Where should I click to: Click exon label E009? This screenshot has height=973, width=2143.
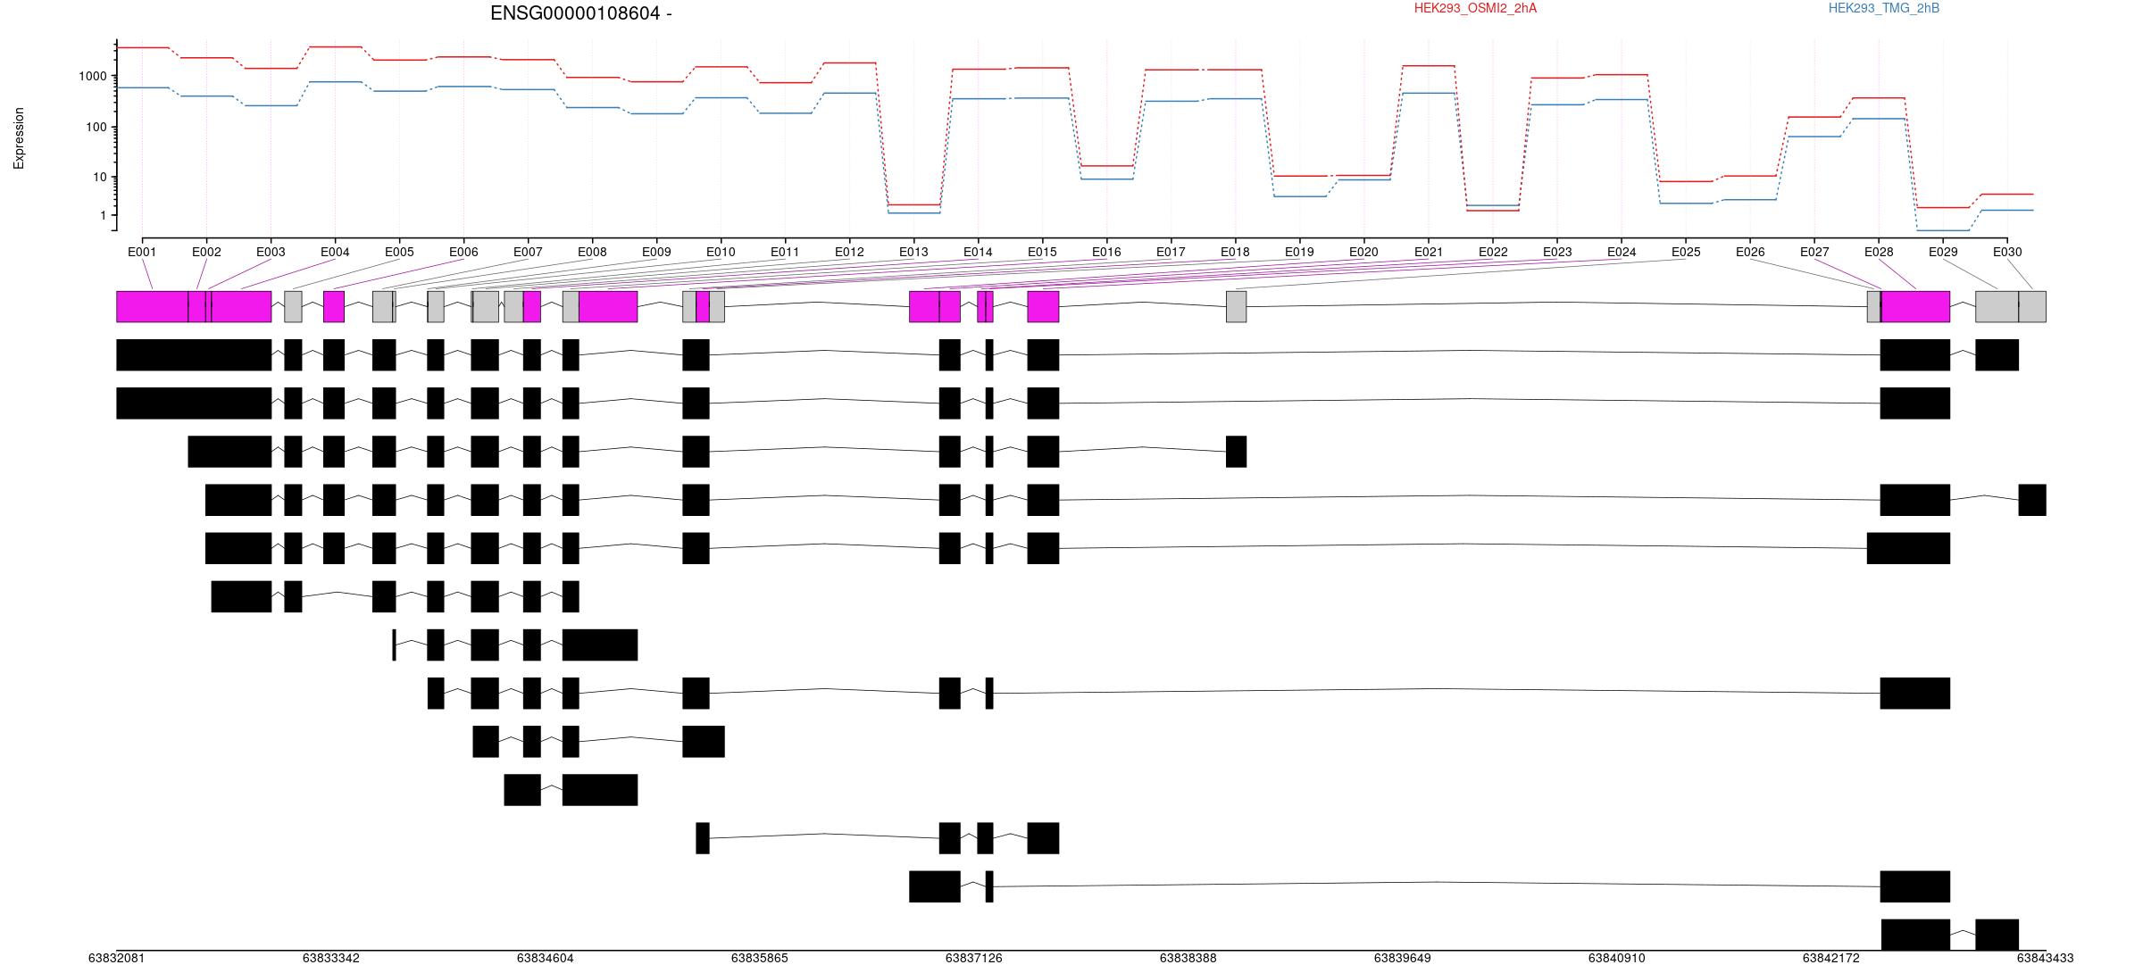(x=656, y=252)
